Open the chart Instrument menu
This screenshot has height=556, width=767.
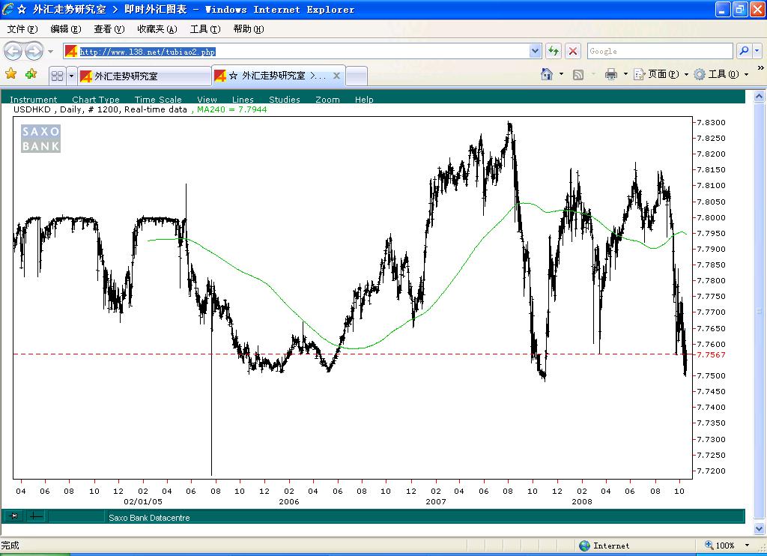pyautogui.click(x=33, y=100)
